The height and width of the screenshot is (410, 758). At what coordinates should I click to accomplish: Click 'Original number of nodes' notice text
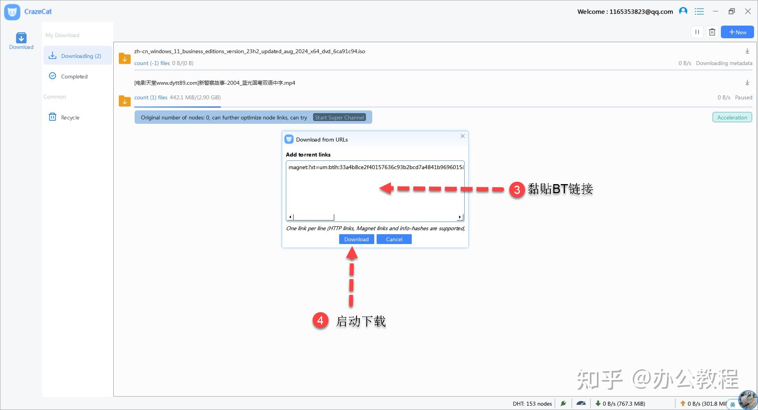click(224, 117)
